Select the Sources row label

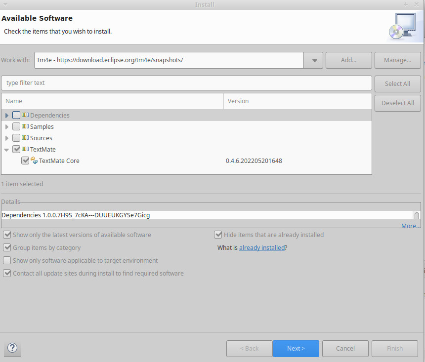pos(41,138)
